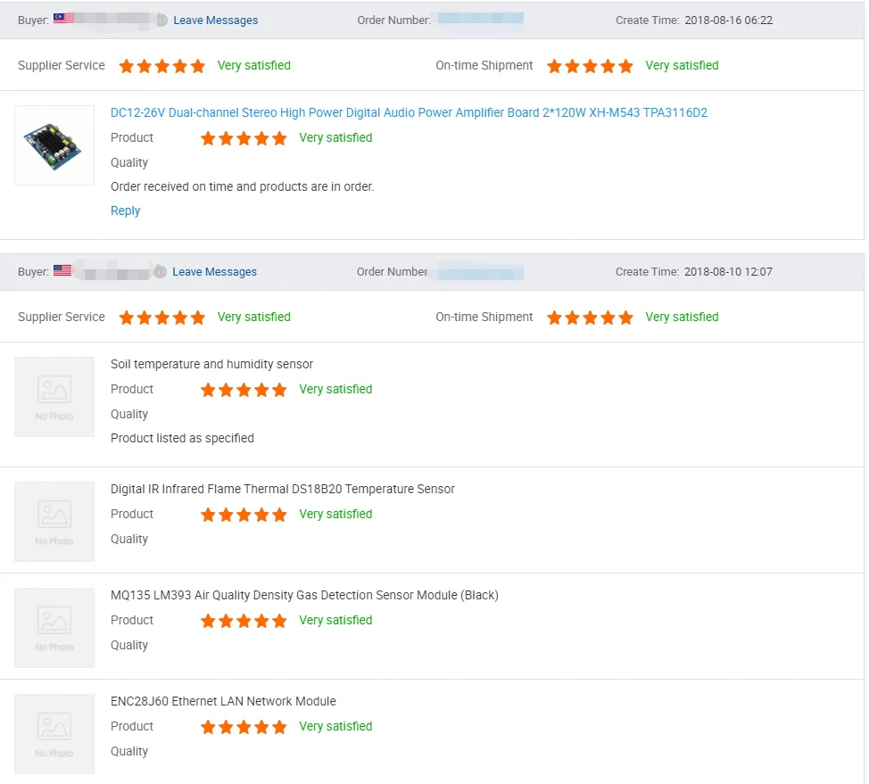Image resolution: width=869 pixels, height=784 pixels.
Task: Open the DC12-26V amplifier board product link
Action: tap(409, 113)
